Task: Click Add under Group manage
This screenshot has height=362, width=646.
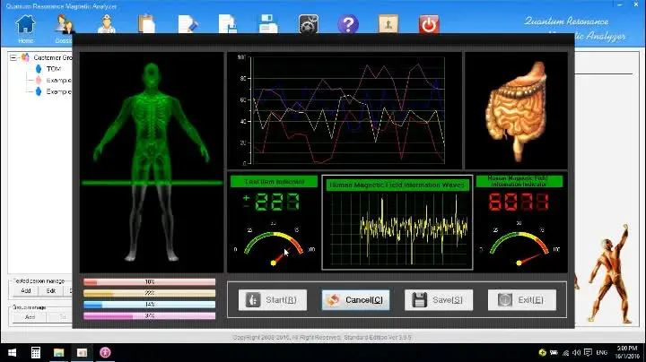Action: coord(30,317)
